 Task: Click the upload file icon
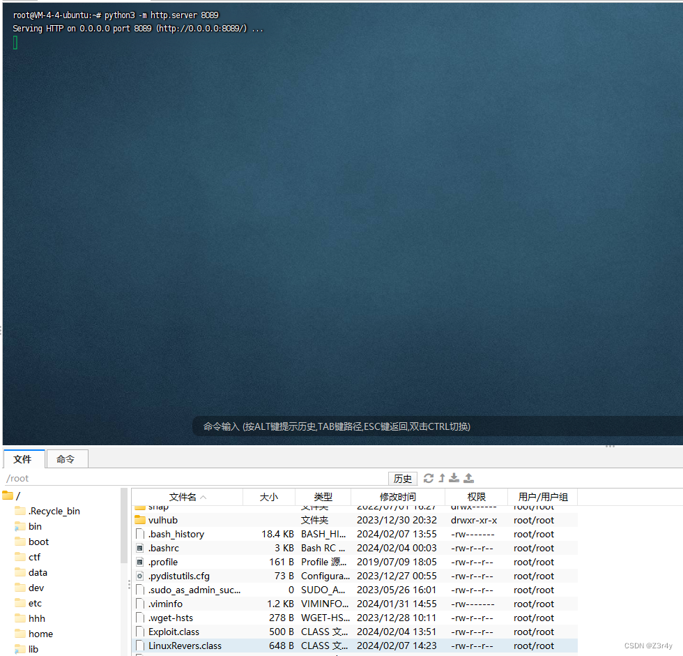tap(468, 478)
